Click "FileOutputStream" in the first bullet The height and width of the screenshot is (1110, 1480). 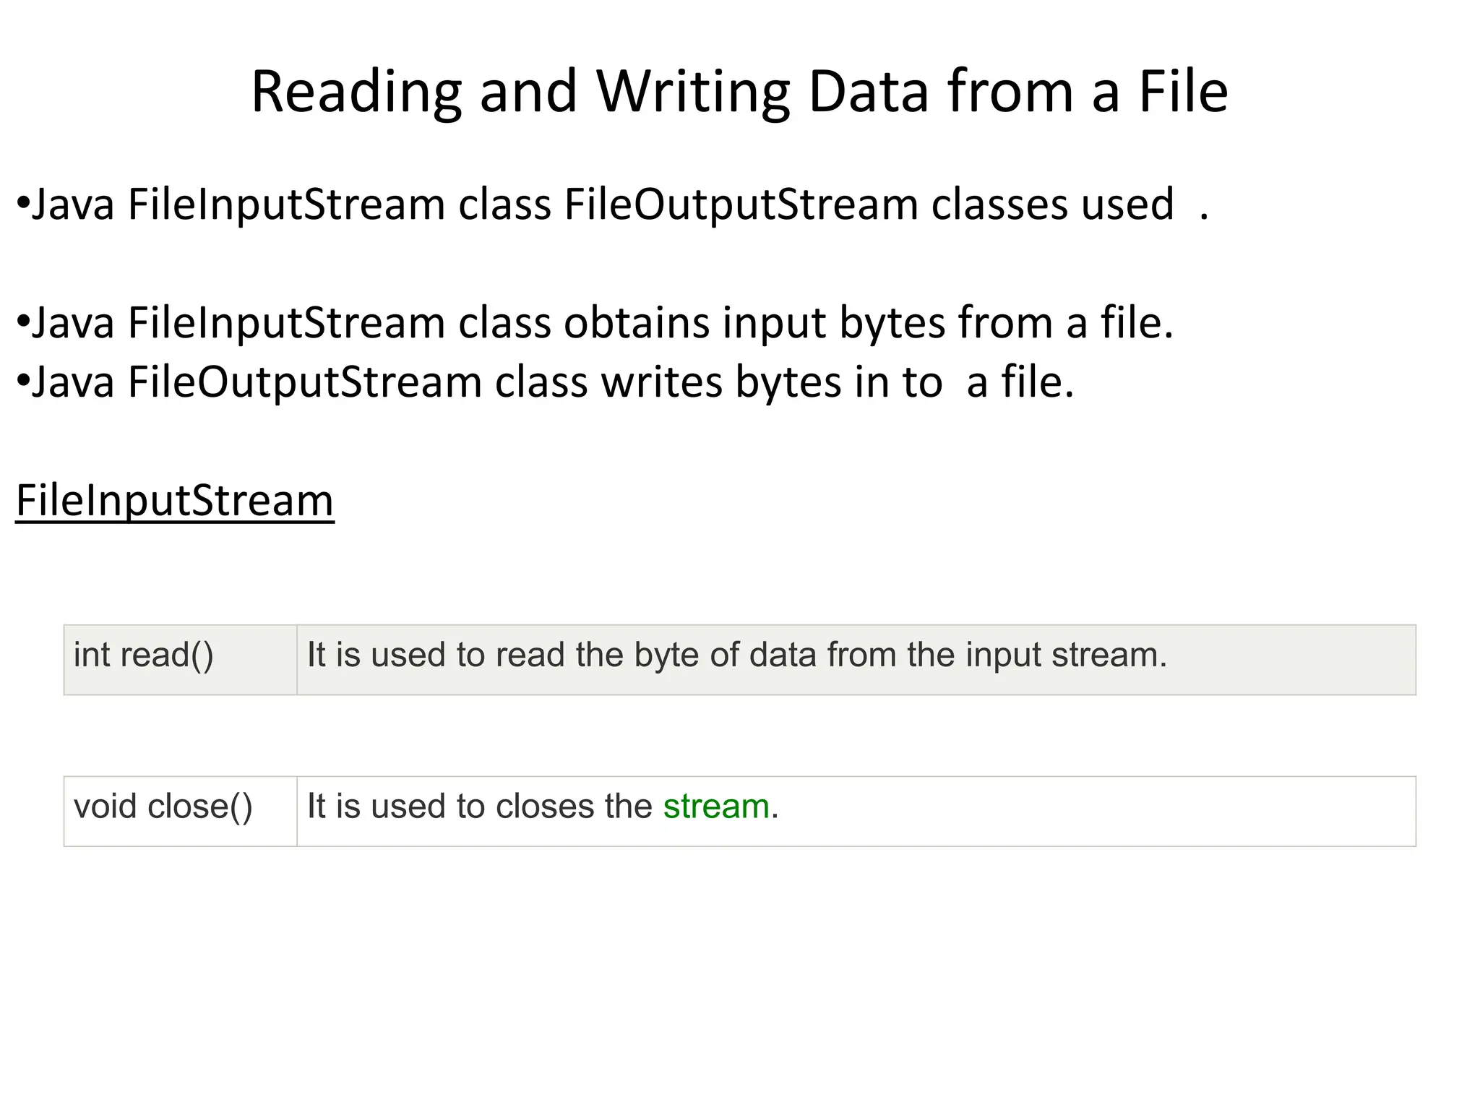(x=740, y=204)
